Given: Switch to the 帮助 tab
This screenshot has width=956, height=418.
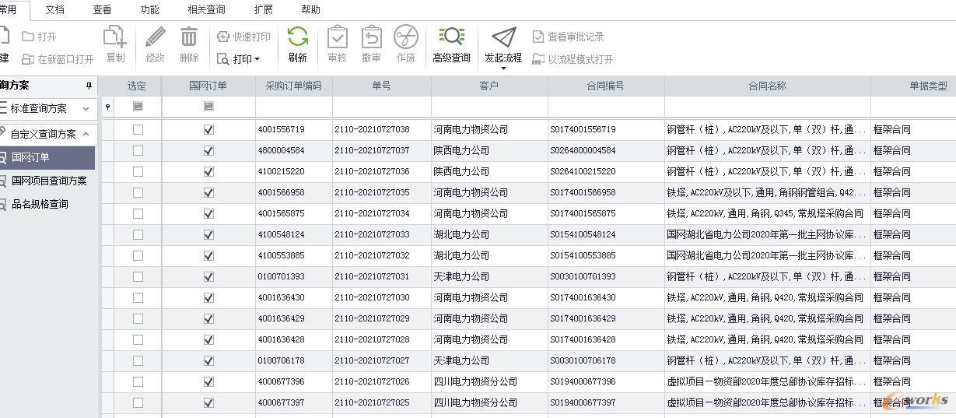Looking at the screenshot, I should 310,9.
